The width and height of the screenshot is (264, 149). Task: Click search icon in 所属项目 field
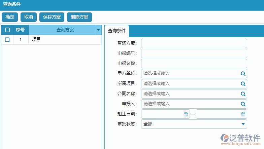pyautogui.click(x=243, y=84)
